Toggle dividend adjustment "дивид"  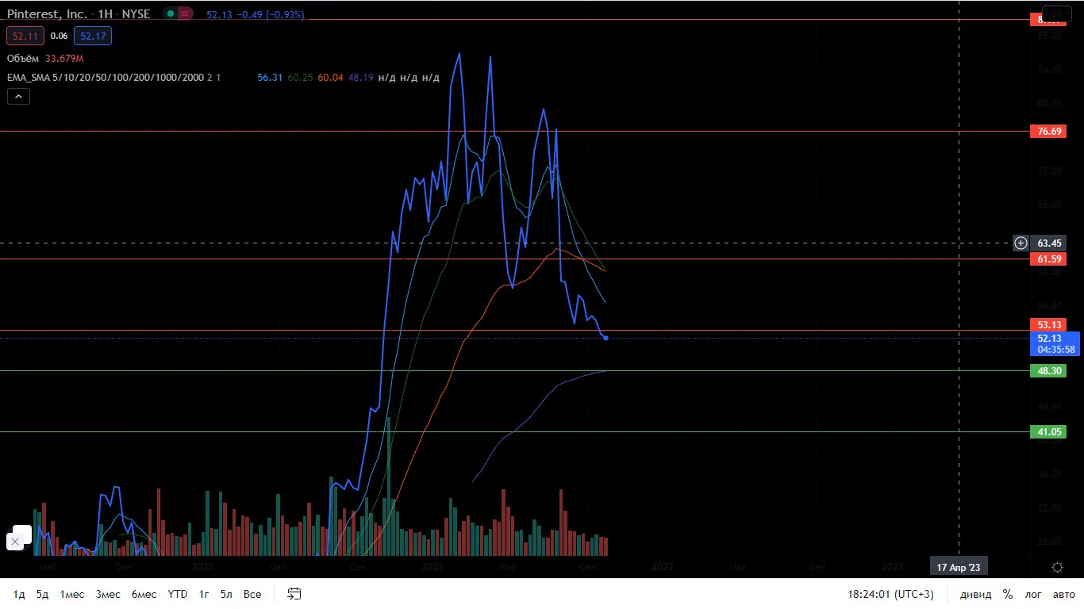[x=975, y=594]
